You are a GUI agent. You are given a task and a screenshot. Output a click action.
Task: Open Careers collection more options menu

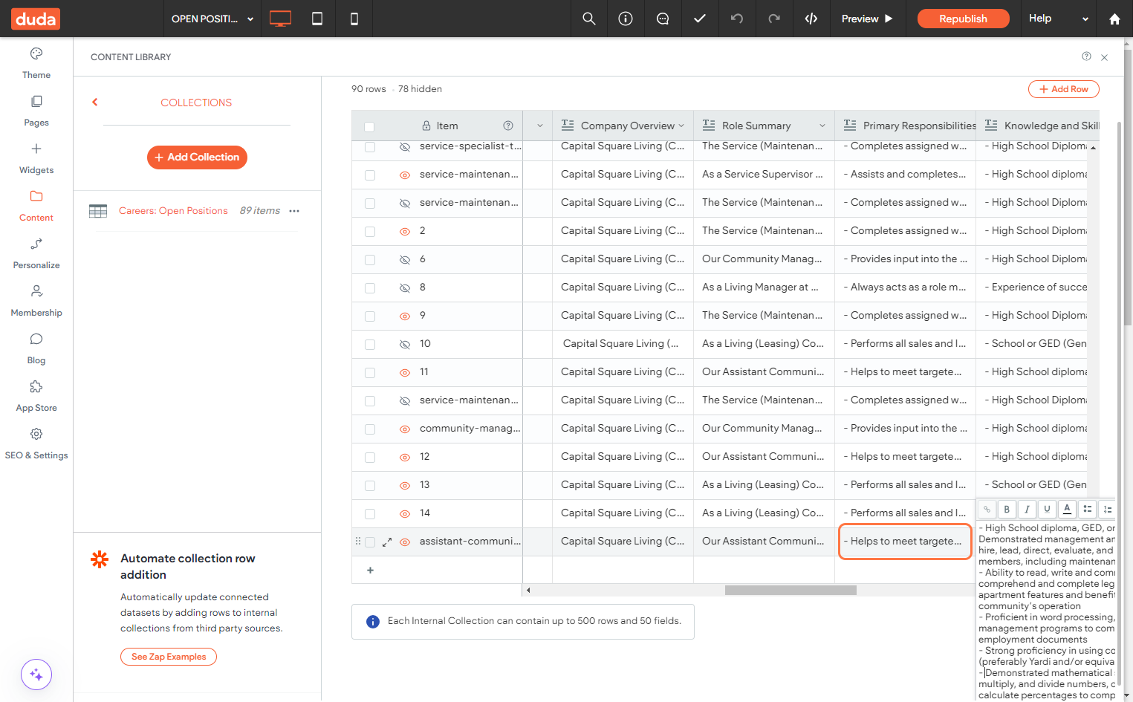pos(294,211)
